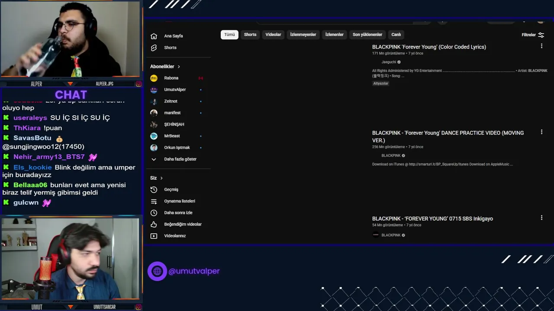Select the Tümü filter chip

[x=229, y=35]
